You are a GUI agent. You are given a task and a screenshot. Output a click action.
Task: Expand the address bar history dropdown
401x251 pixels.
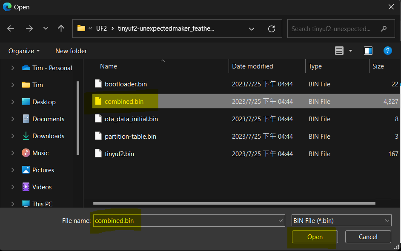point(252,29)
